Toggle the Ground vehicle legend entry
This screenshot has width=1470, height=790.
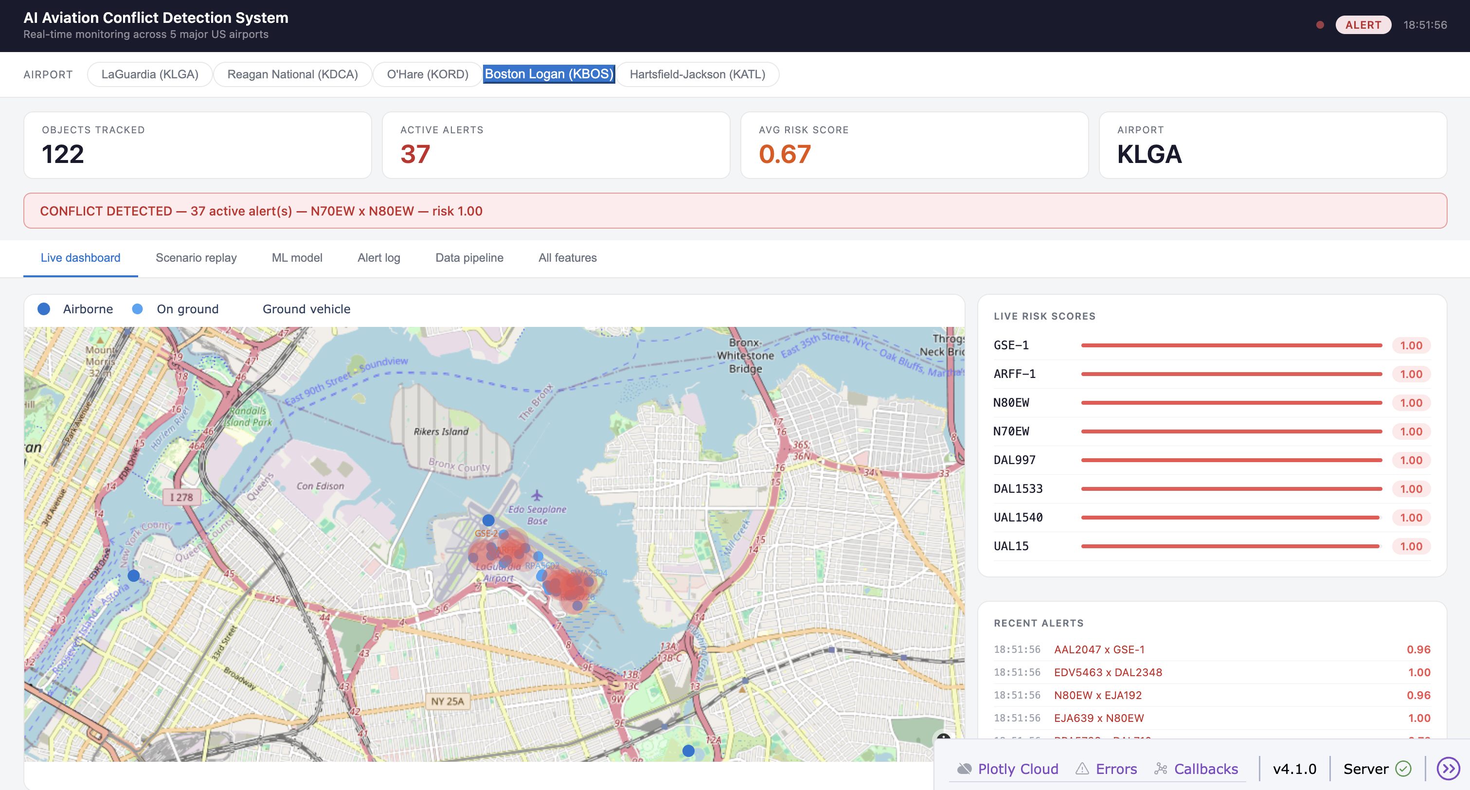tap(306, 309)
